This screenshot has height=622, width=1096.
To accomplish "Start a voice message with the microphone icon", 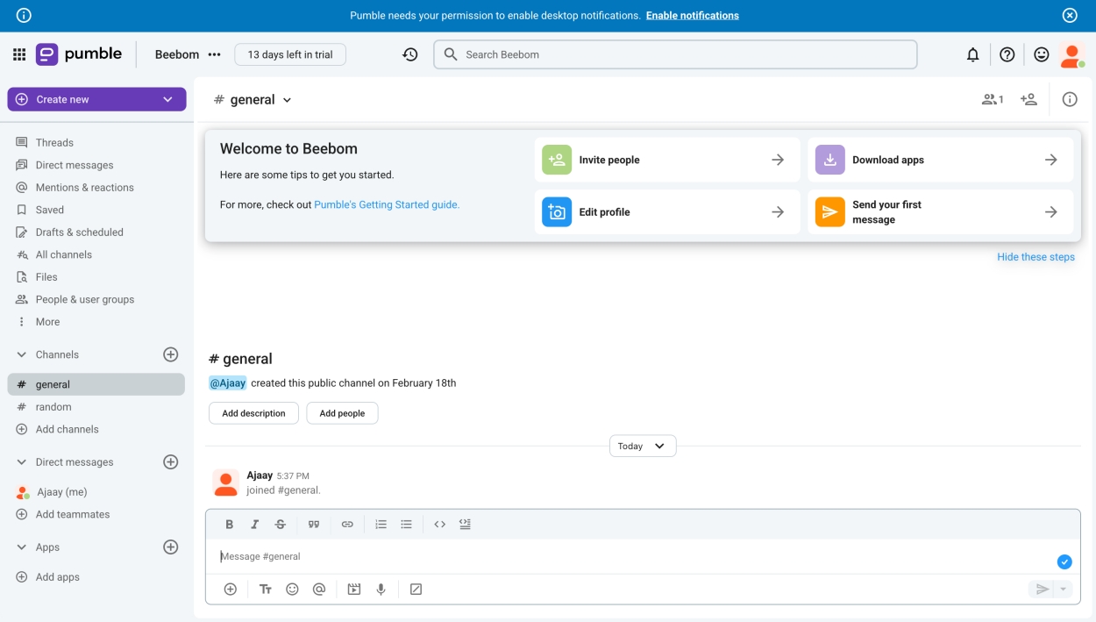I will point(381,589).
